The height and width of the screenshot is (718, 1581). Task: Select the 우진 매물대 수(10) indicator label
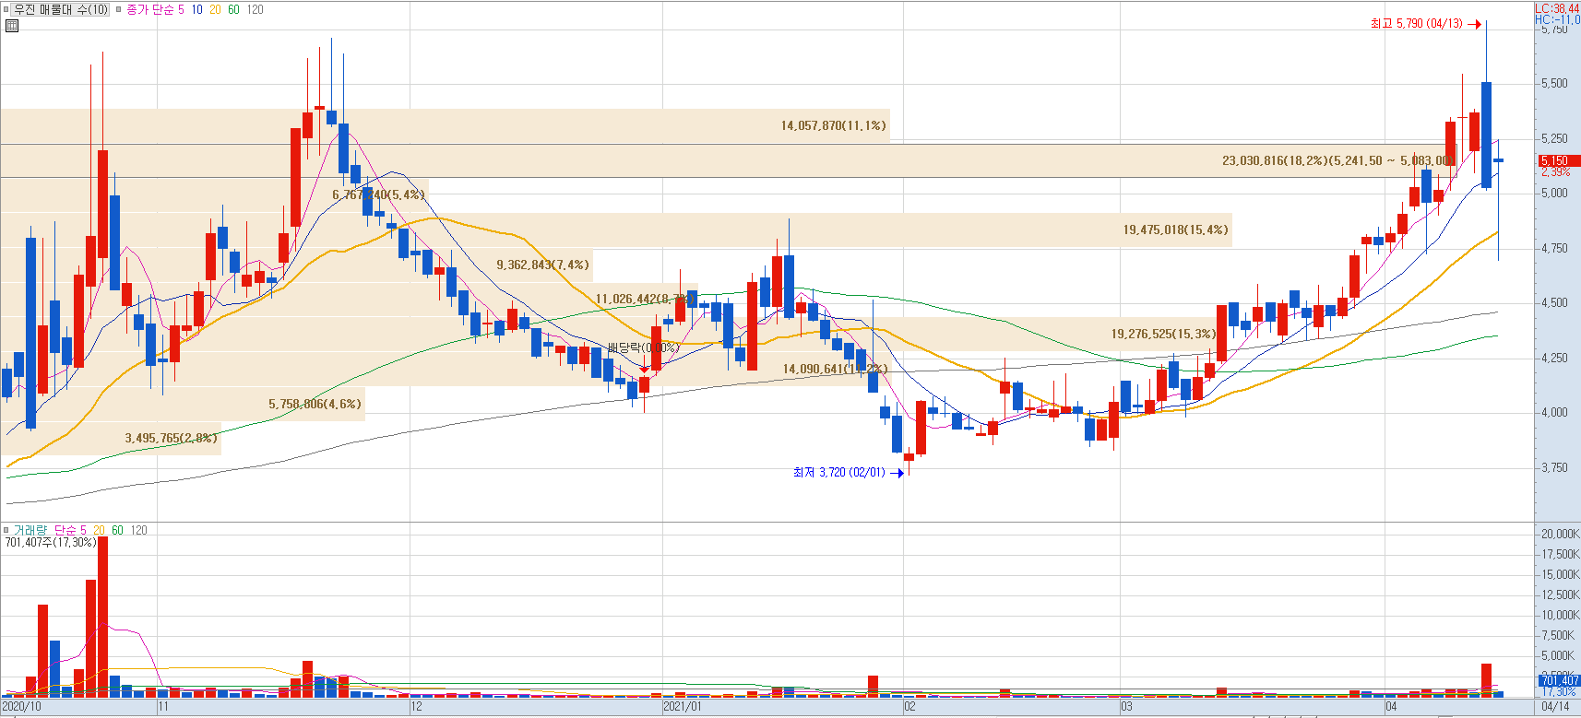(61, 9)
